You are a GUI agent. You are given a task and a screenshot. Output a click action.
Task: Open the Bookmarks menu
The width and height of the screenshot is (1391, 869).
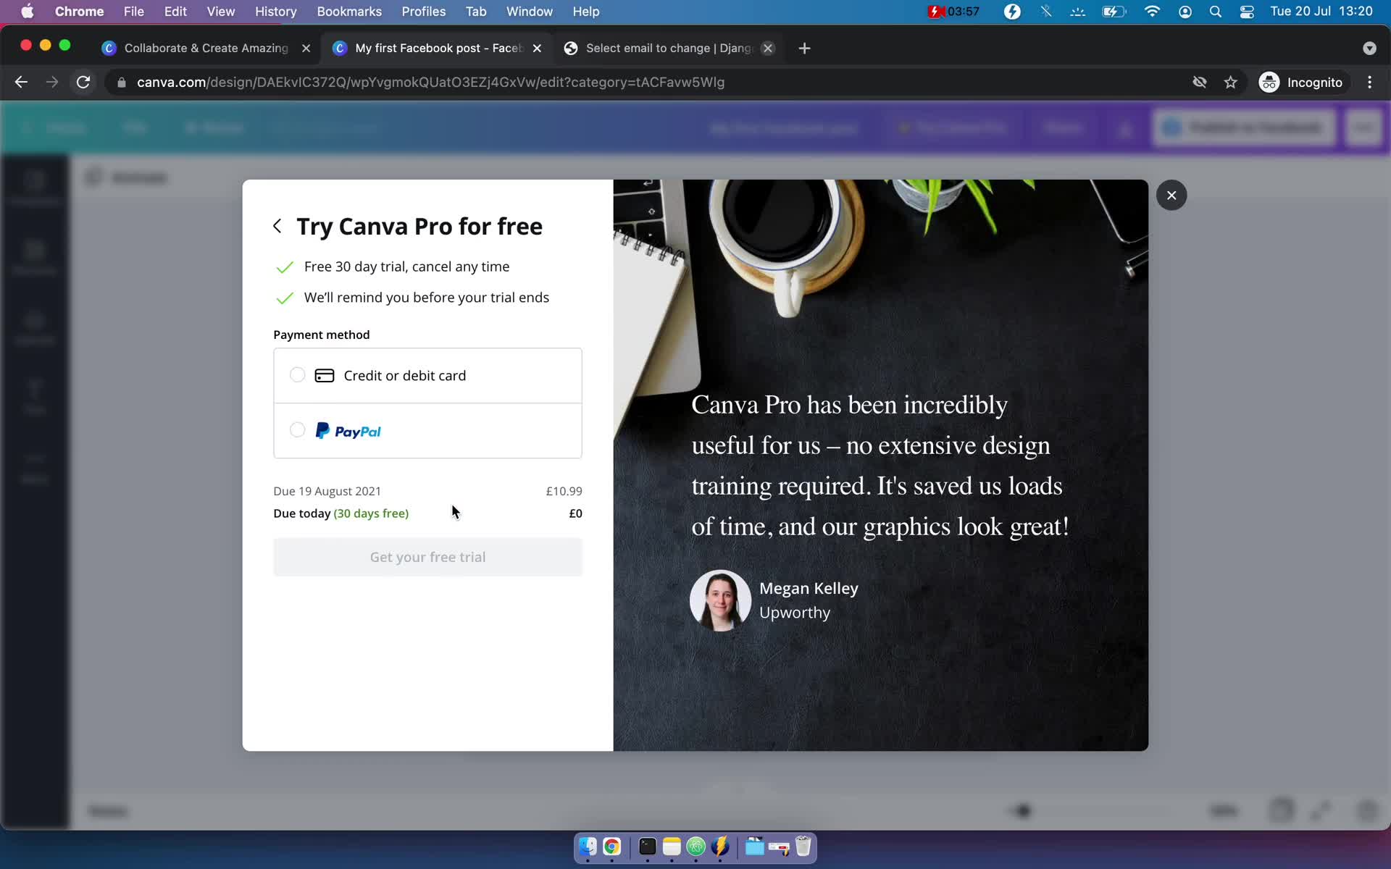(349, 12)
